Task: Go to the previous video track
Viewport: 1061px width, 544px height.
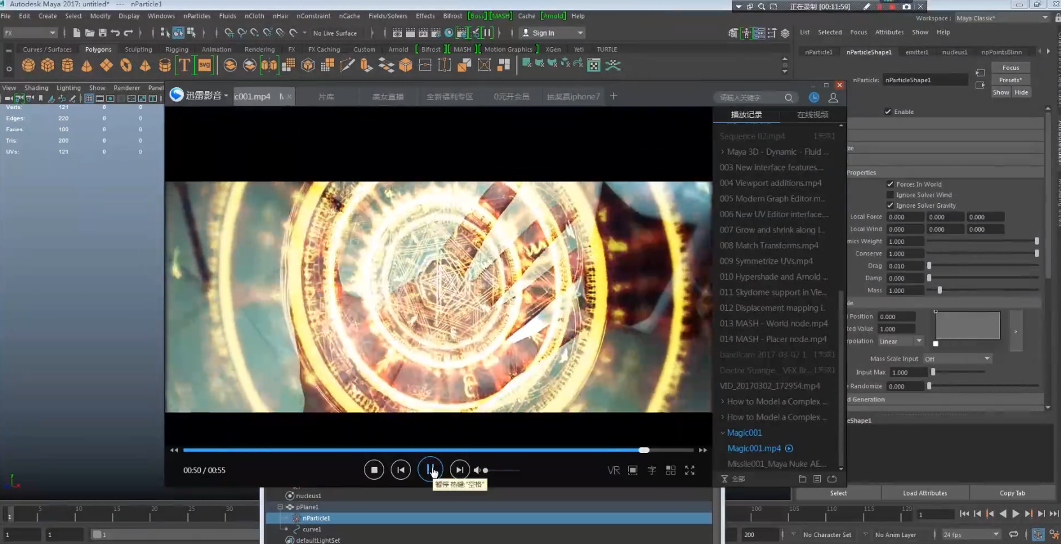Action: tap(401, 470)
